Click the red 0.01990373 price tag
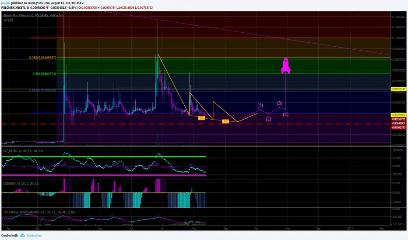 point(399,127)
